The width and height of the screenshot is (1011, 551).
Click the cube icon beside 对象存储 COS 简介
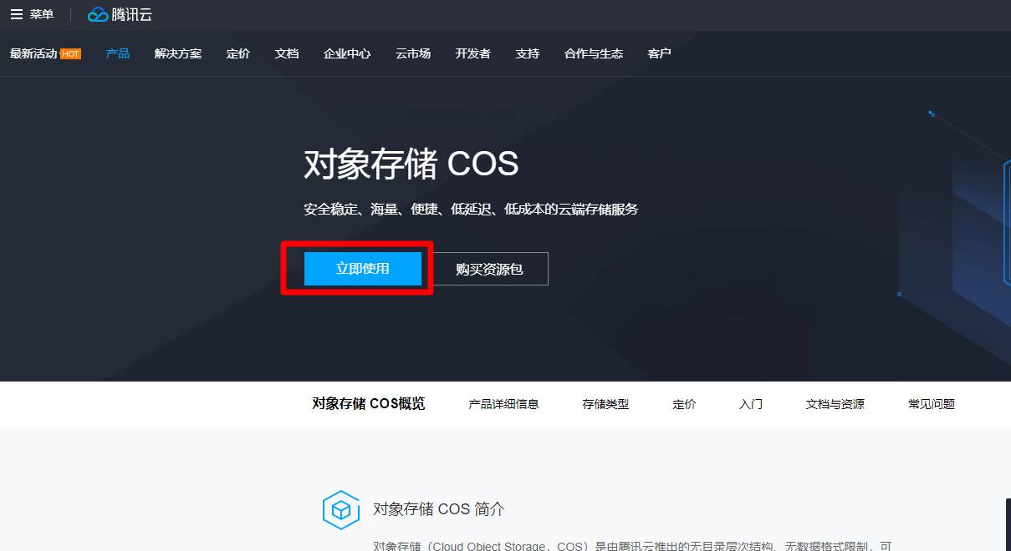pos(340,510)
